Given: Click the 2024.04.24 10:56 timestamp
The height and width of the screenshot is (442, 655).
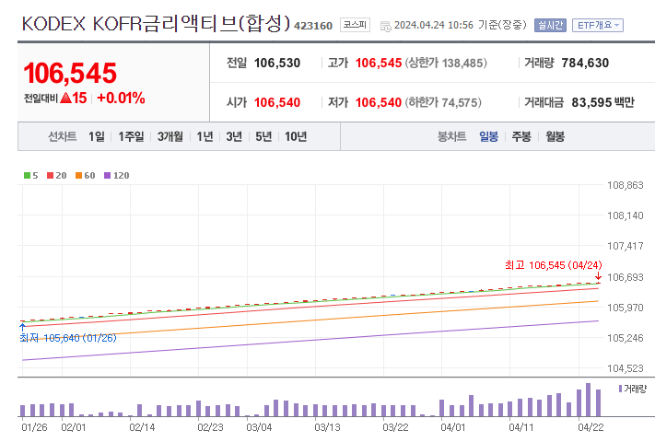Looking at the screenshot, I should [434, 26].
